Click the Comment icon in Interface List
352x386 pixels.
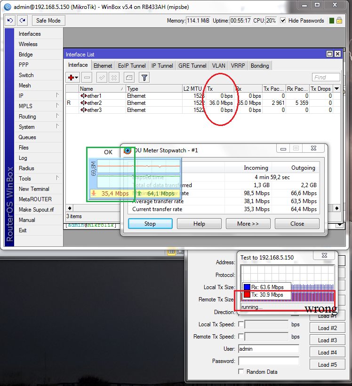pyautogui.click(x=129, y=78)
